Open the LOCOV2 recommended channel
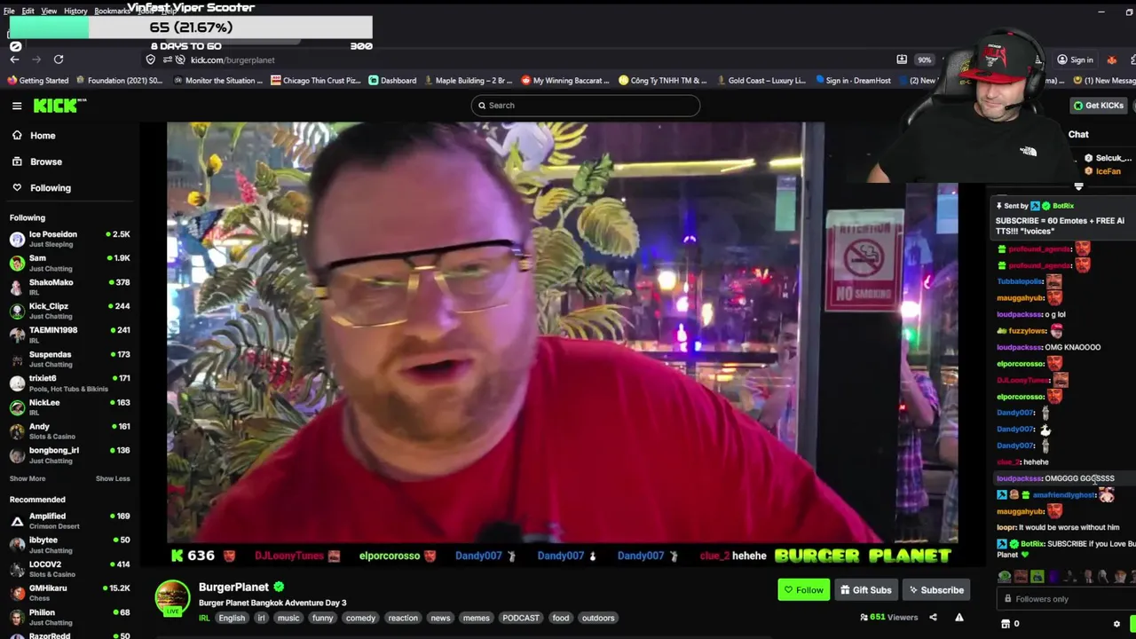This screenshot has height=639, width=1136. point(69,569)
